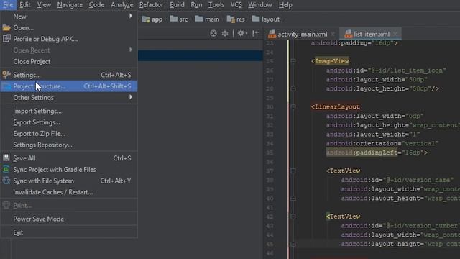Expand the Open Recent submenu arrow
460x259 pixels.
tap(131, 50)
